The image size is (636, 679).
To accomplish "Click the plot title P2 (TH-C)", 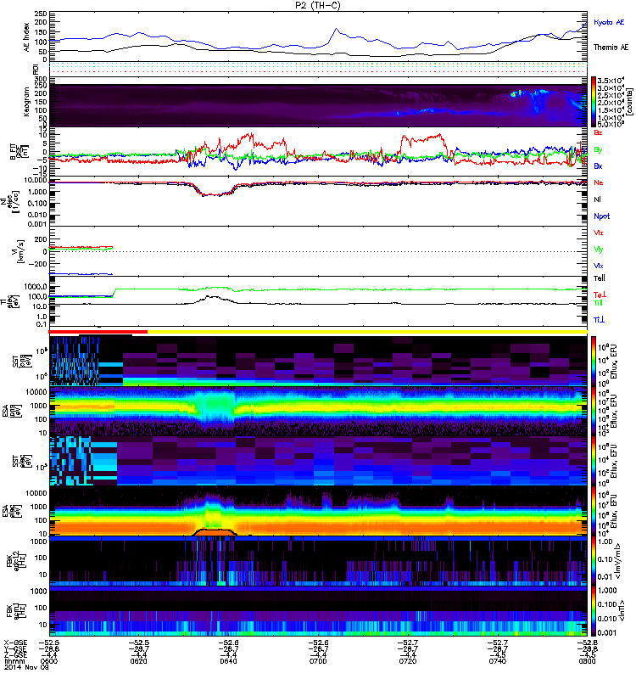I will [318, 5].
